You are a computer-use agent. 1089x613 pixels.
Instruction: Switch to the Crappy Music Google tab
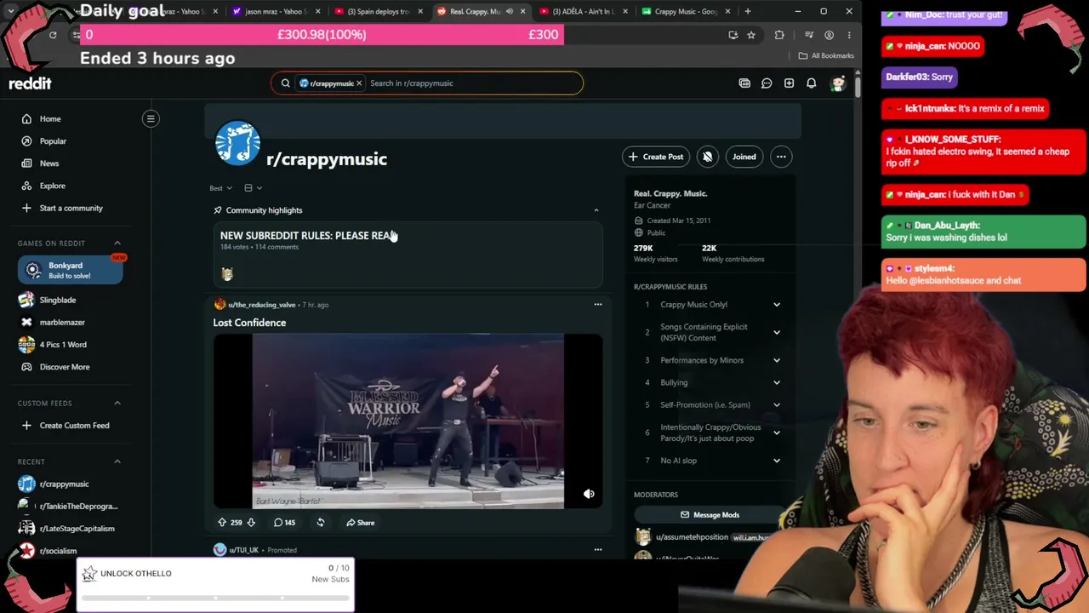pos(684,11)
